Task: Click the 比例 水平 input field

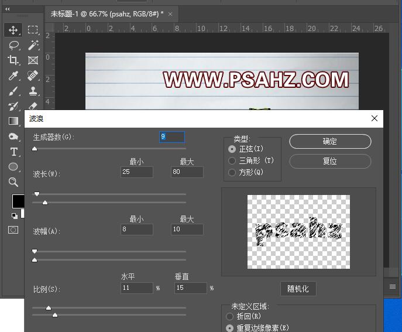Action: pyautogui.click(x=137, y=288)
